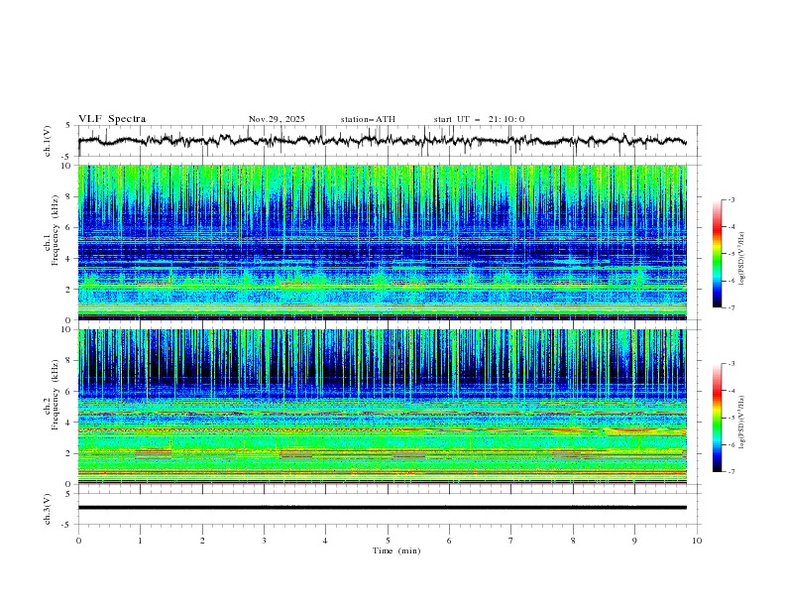This screenshot has height=607, width=785.
Task: Click time axis tick label "8"
Action: point(573,541)
